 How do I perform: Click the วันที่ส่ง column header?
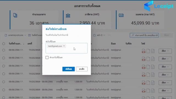128,43
